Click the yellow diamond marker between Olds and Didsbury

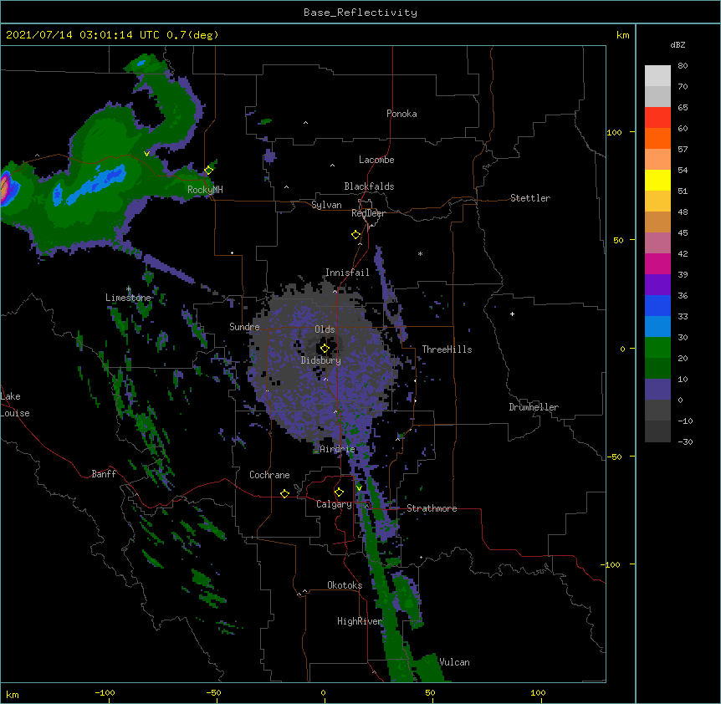tap(325, 349)
